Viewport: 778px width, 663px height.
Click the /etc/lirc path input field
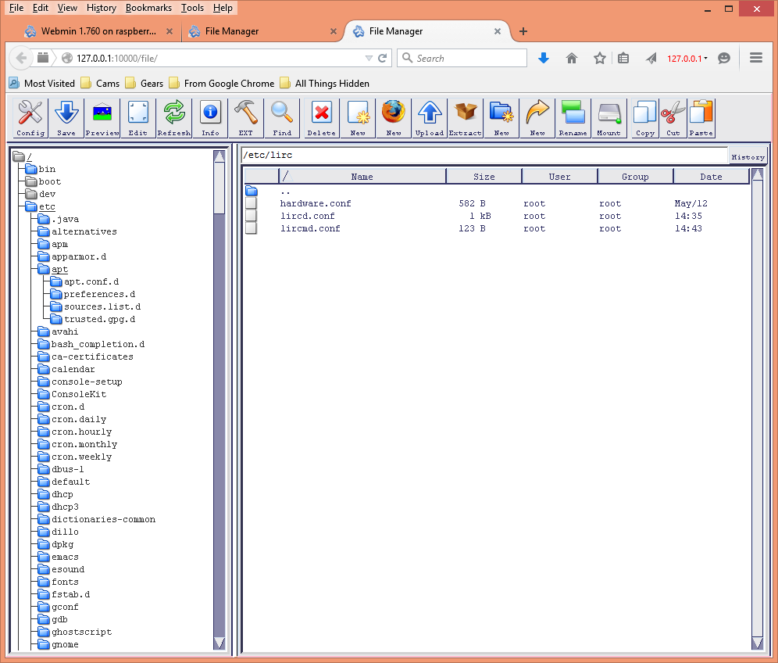484,155
